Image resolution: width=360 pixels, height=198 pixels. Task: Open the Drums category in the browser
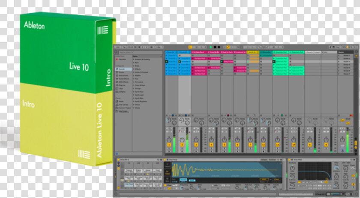(x=121, y=72)
